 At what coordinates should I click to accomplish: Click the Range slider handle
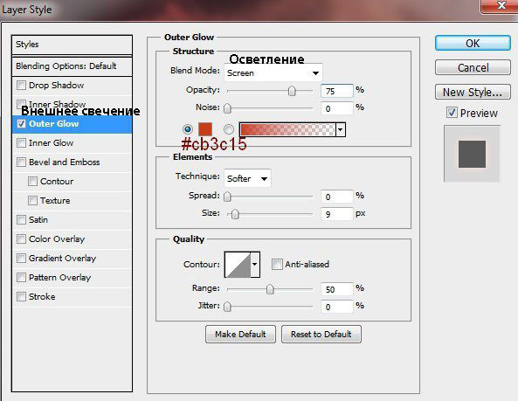[x=270, y=289]
